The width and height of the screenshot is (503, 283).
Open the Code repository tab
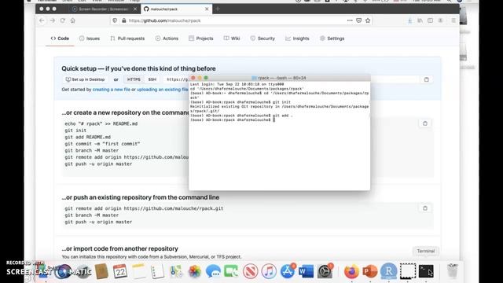[60, 39]
